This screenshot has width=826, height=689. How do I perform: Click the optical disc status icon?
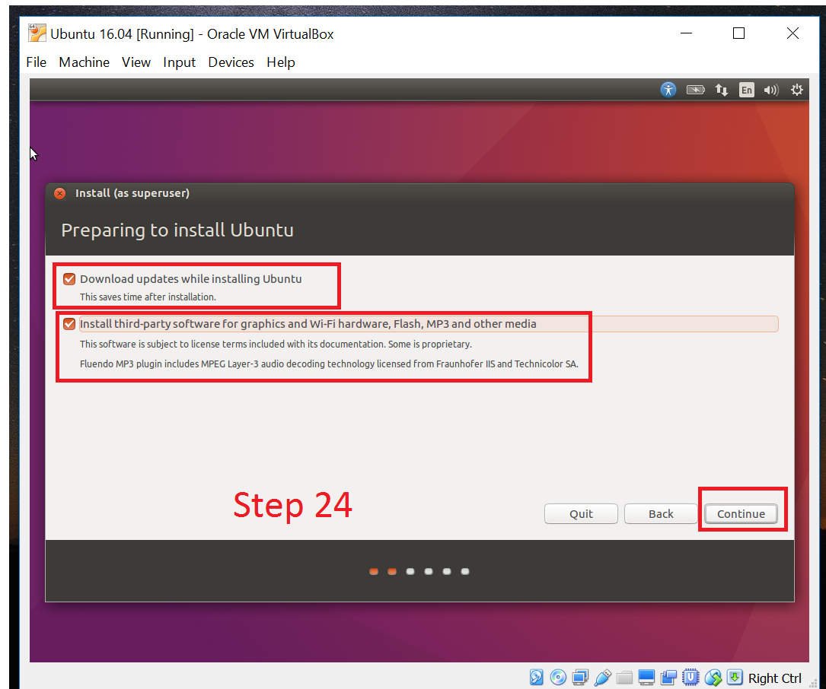(x=558, y=677)
